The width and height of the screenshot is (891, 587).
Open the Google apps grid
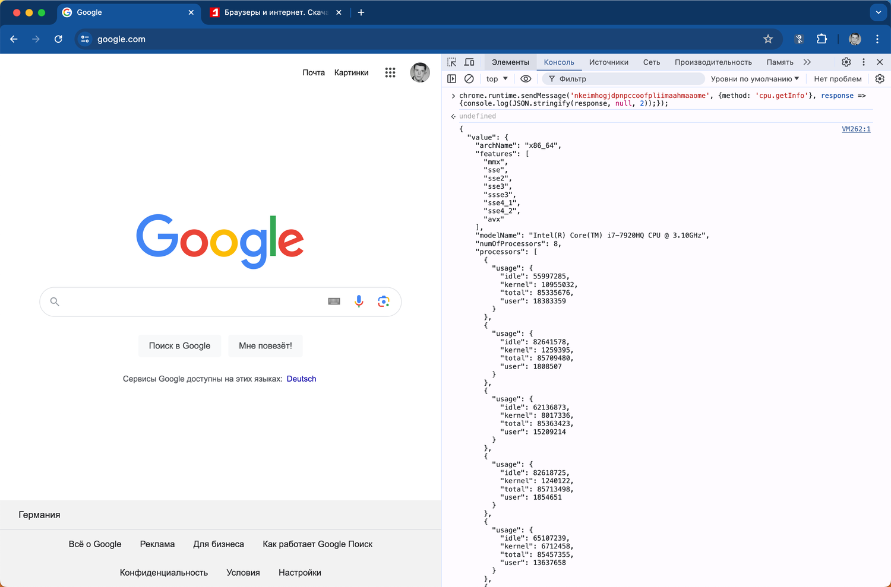coord(390,72)
